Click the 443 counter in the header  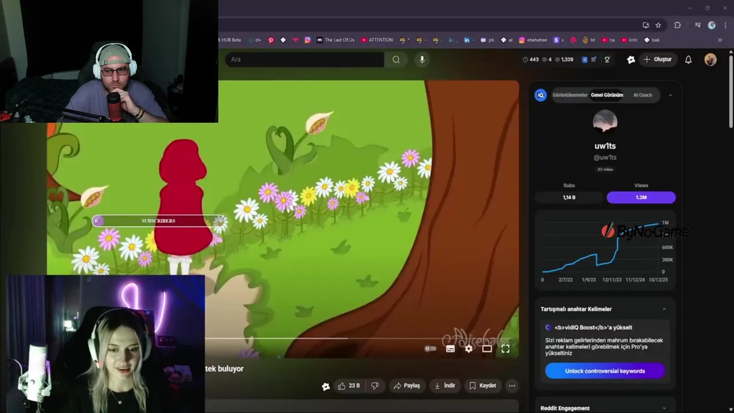pyautogui.click(x=530, y=60)
